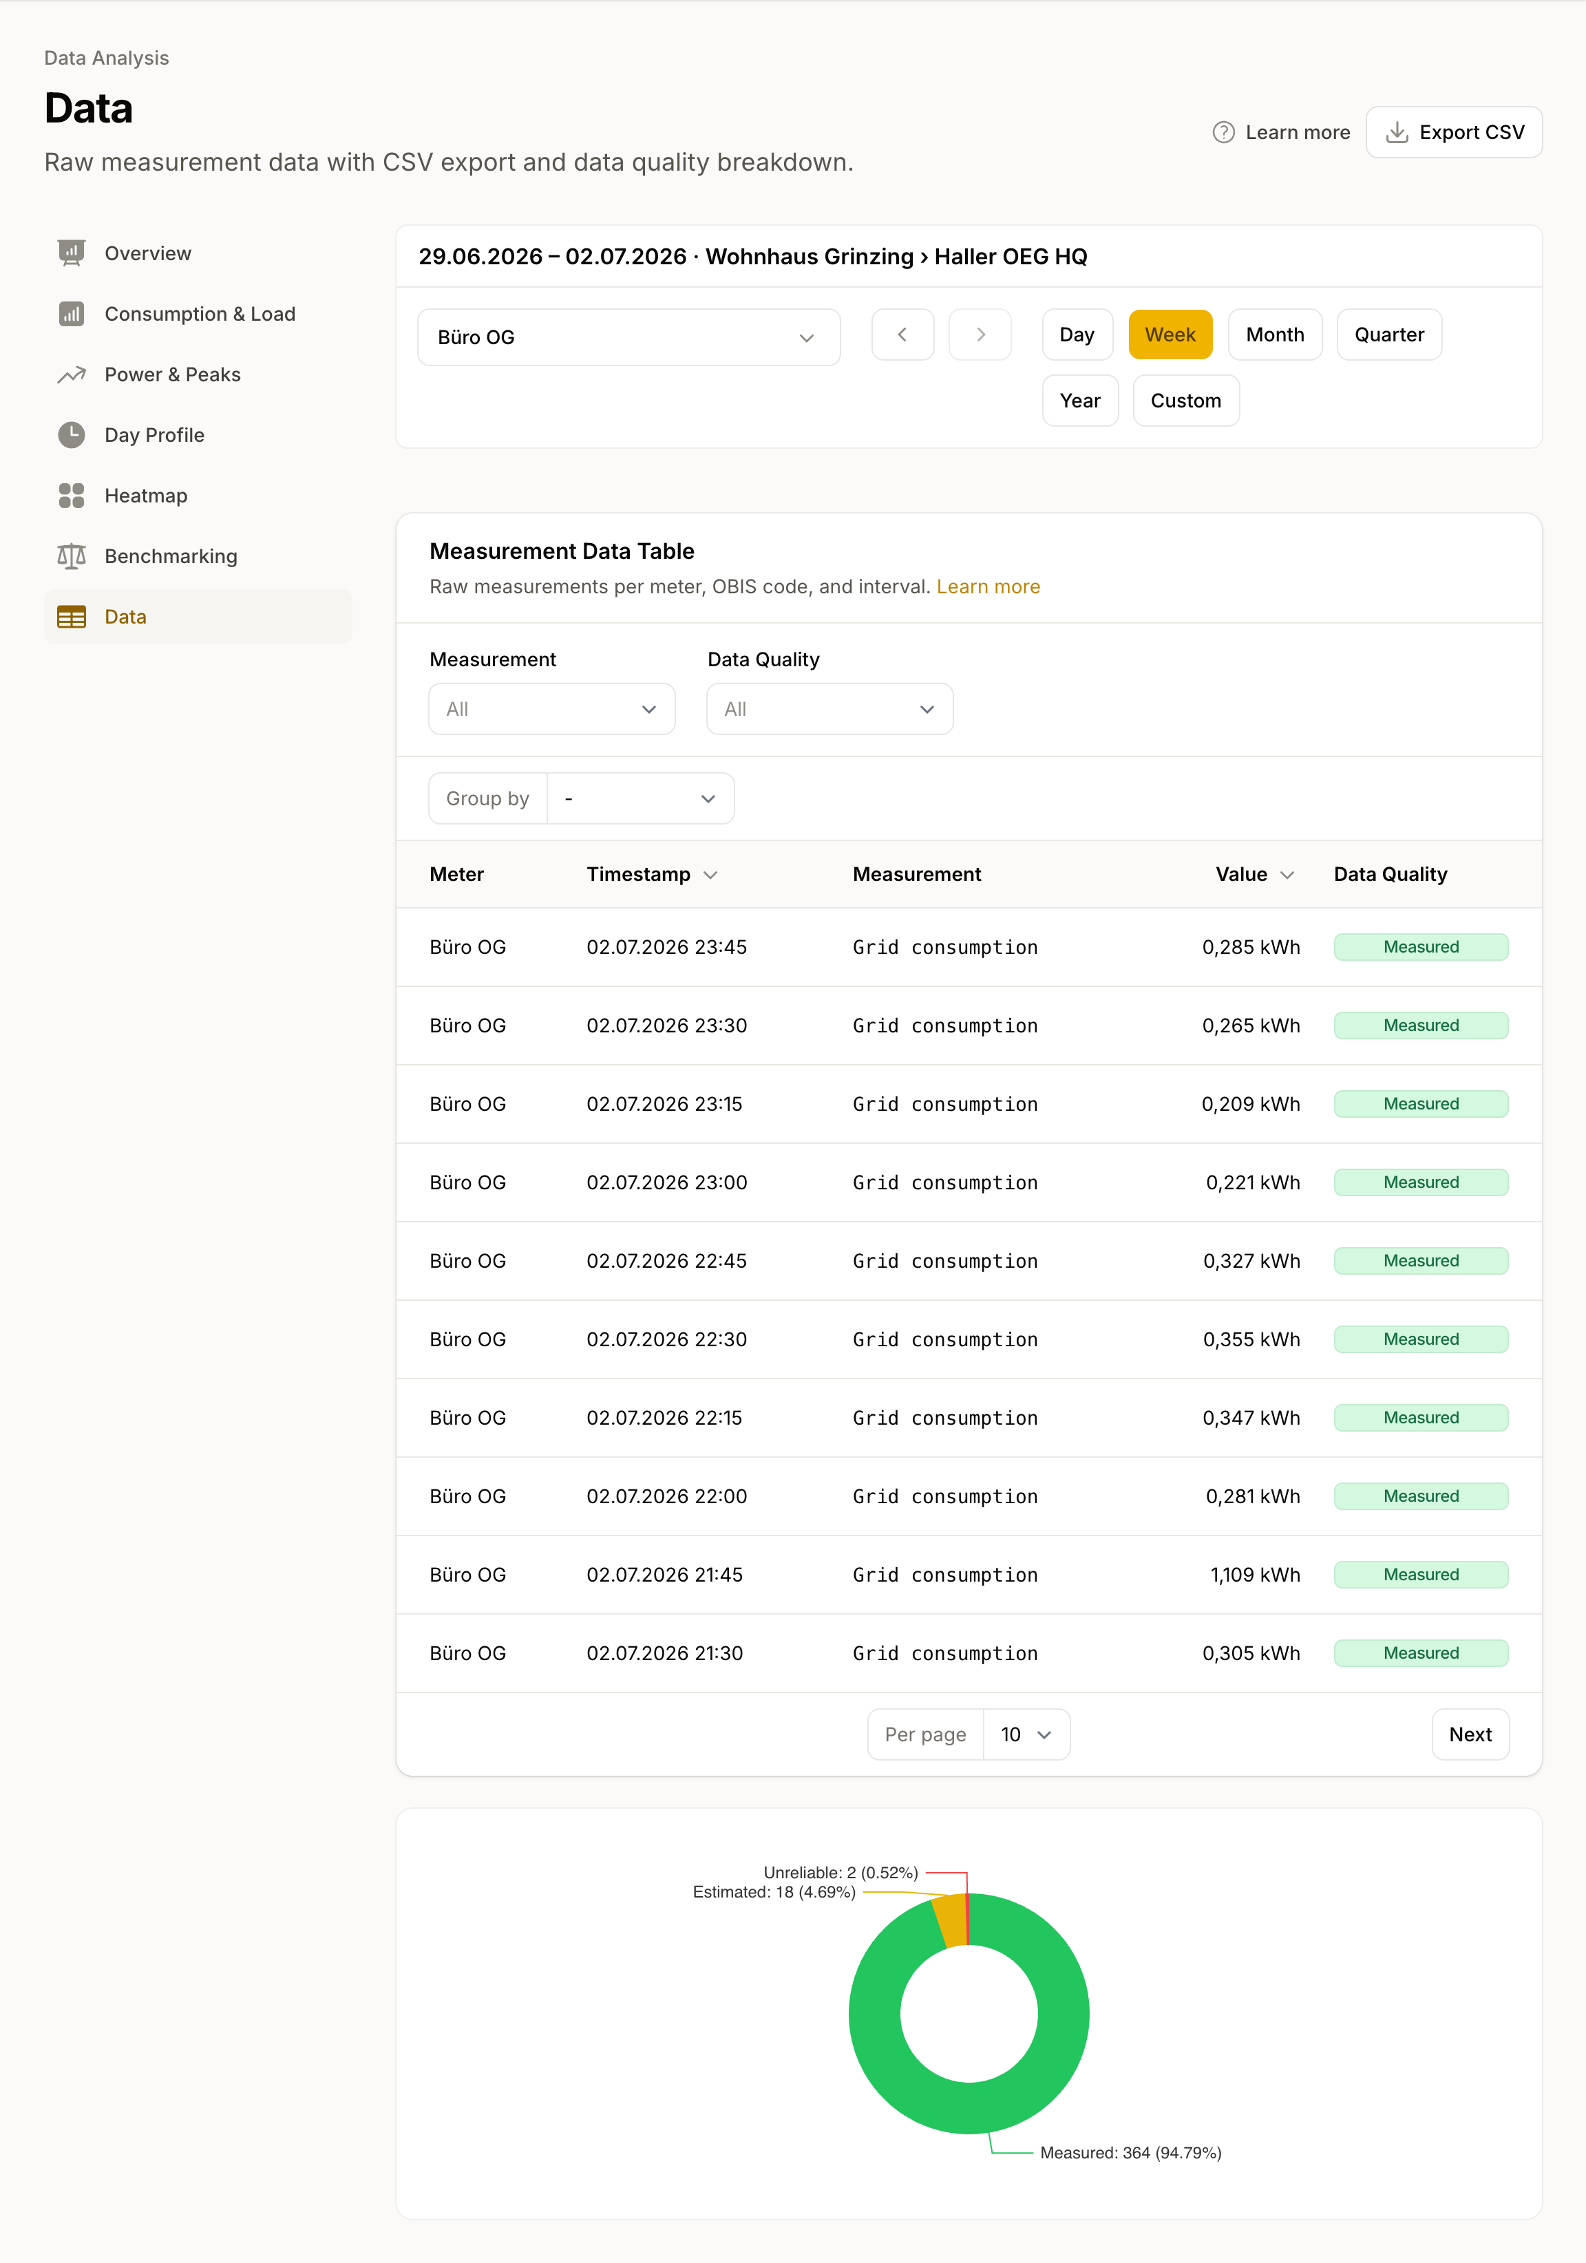This screenshot has height=2263, width=1586.
Task: Click the Measurement column header
Action: 917,874
